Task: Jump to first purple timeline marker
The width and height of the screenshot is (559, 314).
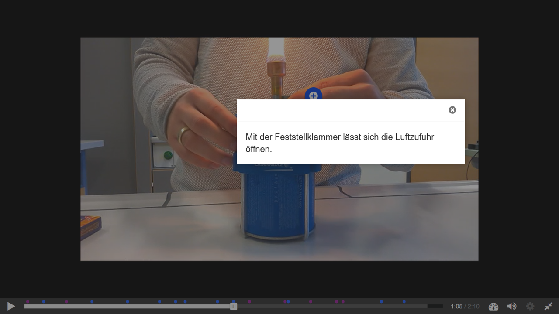Action: pyautogui.click(x=28, y=302)
